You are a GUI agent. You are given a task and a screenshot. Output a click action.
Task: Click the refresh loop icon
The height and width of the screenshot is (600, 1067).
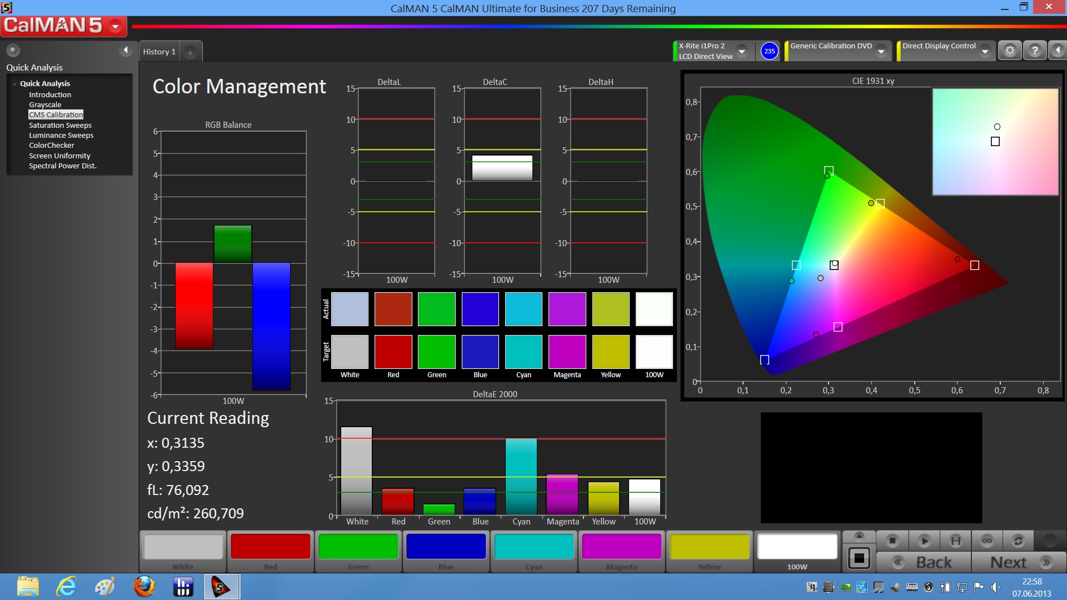click(x=1018, y=540)
